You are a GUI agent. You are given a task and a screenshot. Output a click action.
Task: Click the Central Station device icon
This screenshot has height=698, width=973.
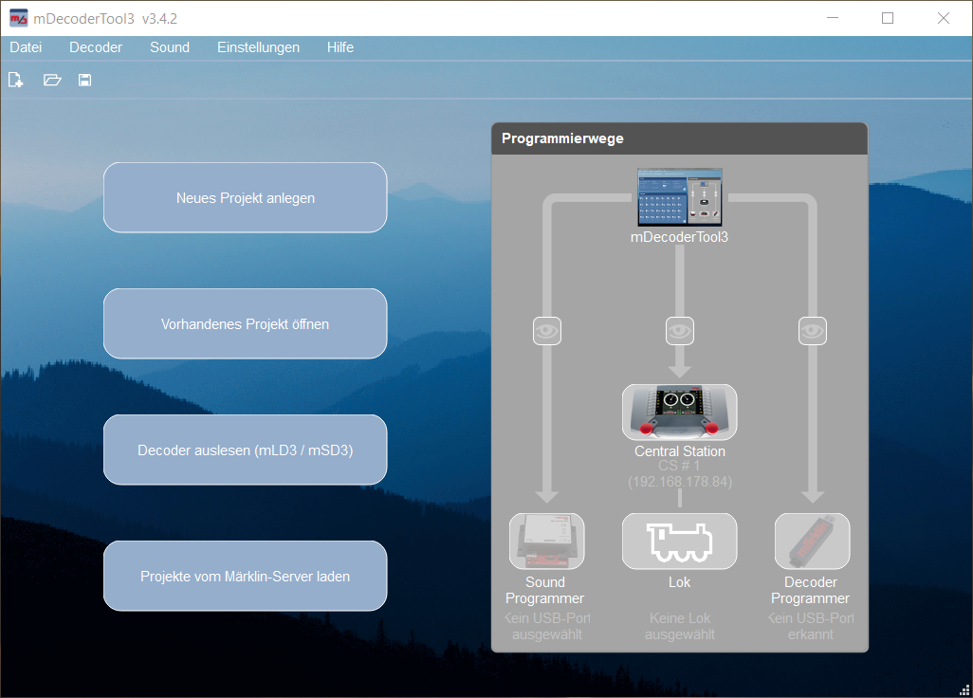[679, 413]
